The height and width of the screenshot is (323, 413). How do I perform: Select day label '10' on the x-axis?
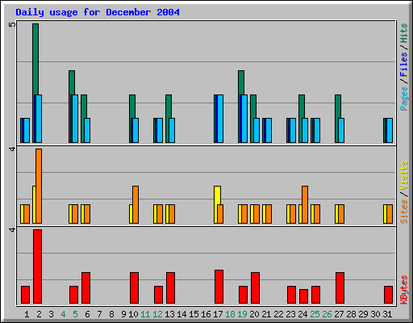(133, 314)
